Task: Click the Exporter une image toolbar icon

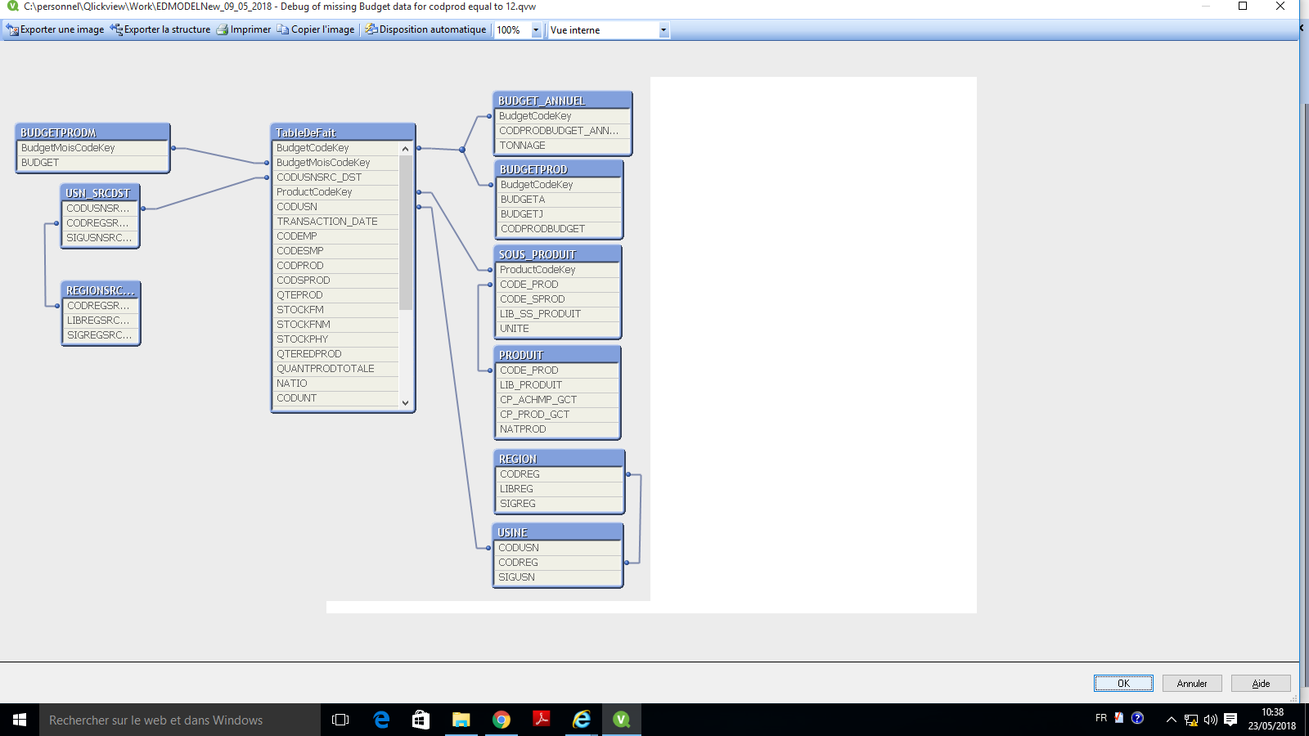Action: (x=12, y=29)
